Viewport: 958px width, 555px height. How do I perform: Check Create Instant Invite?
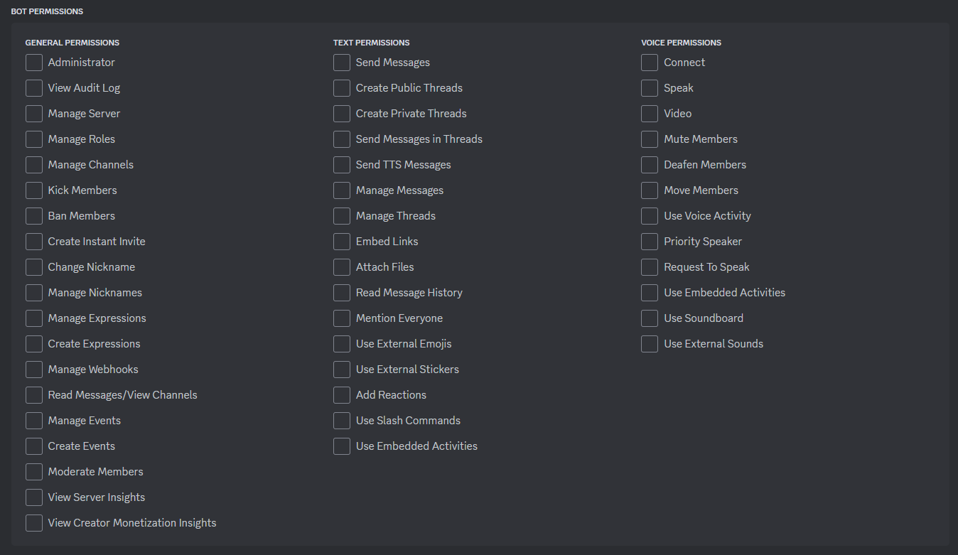pyautogui.click(x=33, y=242)
